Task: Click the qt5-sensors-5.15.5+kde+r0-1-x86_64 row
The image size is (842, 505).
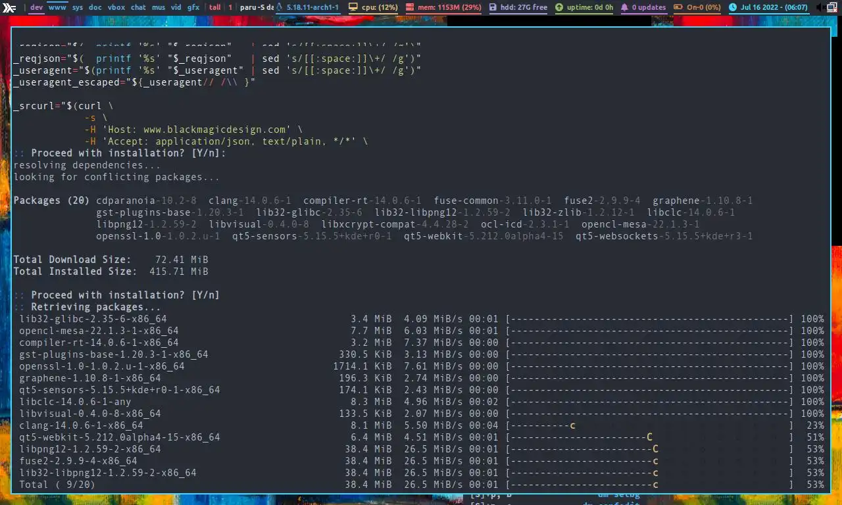Action: coord(421,390)
